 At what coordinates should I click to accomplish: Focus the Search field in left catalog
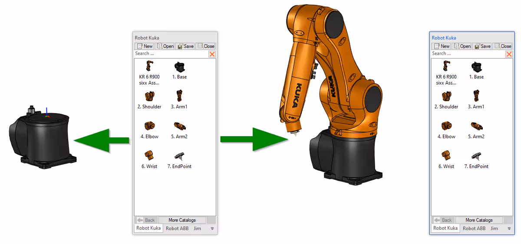click(x=171, y=54)
